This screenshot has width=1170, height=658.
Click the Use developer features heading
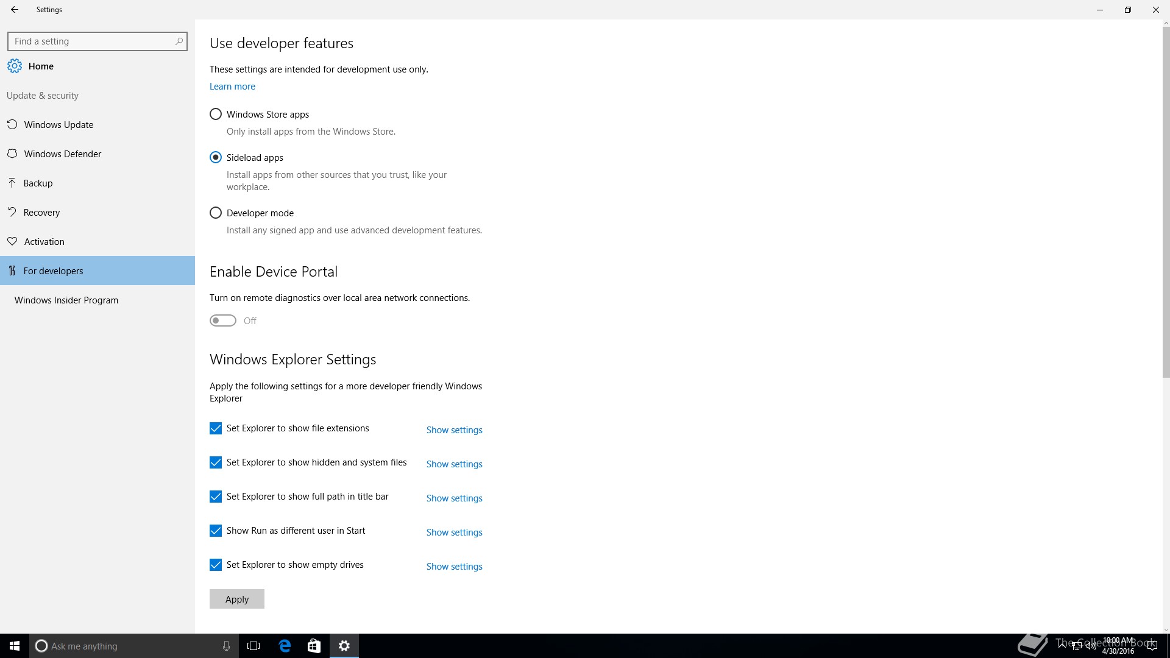pos(282,43)
